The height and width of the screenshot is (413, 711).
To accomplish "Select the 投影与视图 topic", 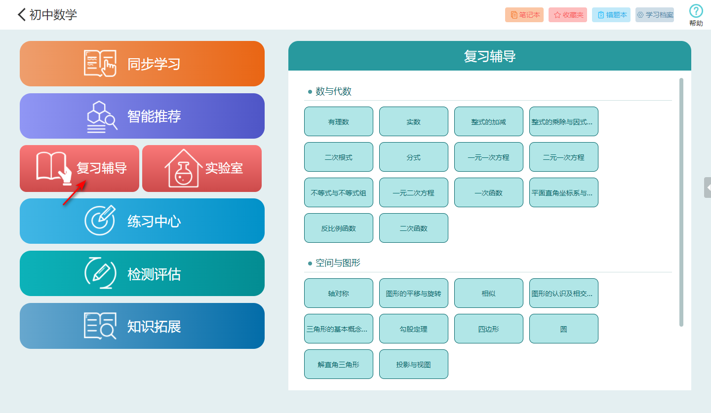I will click(414, 364).
